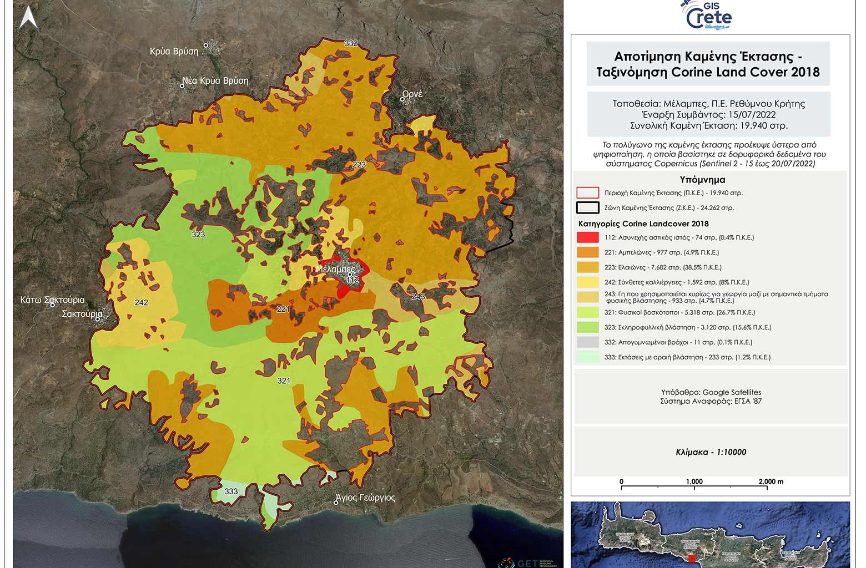The image size is (866, 568).
Task: Click the GIS Crete logo
Action: tap(708, 16)
